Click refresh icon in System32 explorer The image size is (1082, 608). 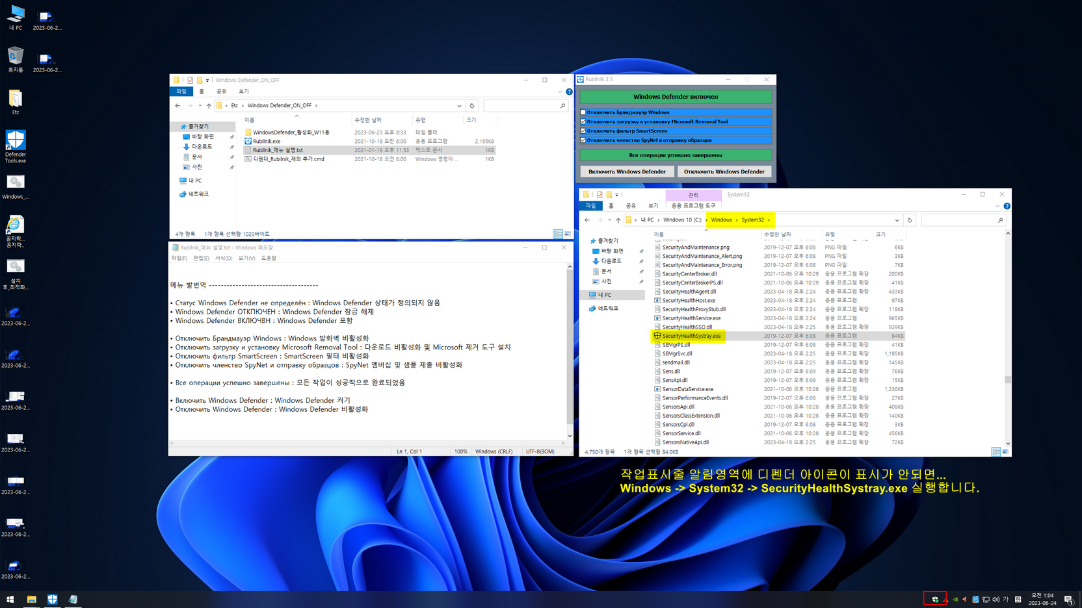click(910, 220)
